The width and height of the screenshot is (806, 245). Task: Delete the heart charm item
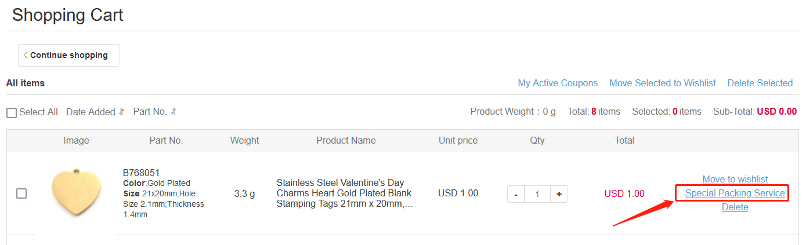[735, 207]
